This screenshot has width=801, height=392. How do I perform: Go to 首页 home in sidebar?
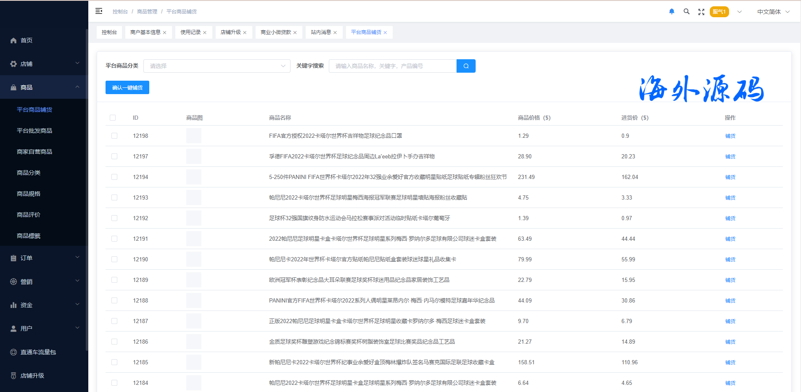point(26,40)
